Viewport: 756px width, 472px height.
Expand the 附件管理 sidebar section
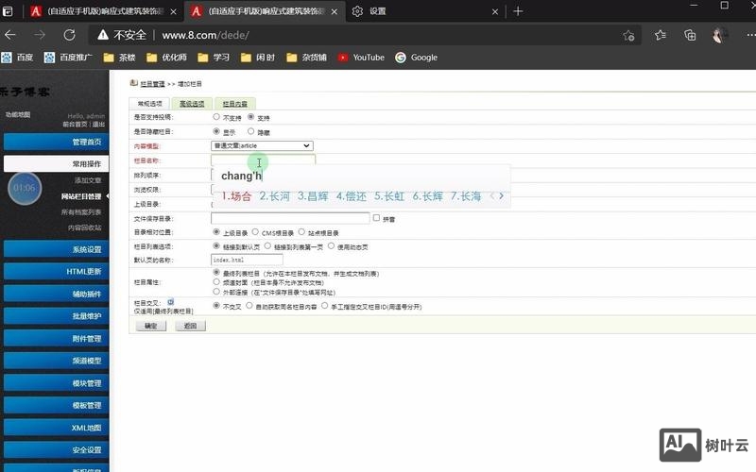point(56,339)
